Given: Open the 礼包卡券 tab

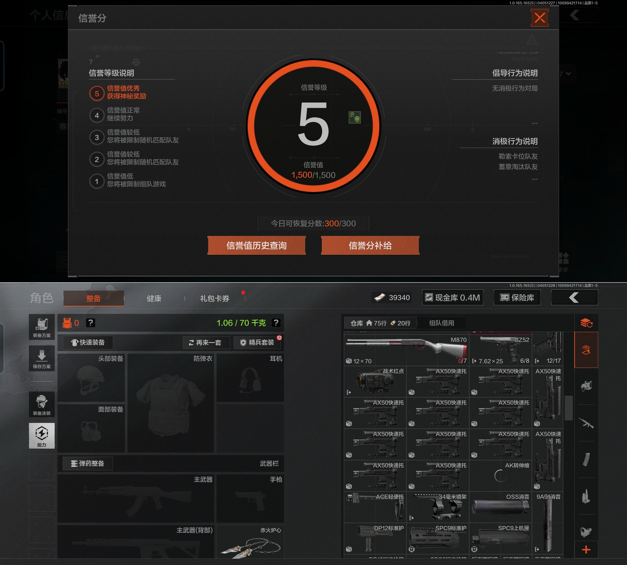Looking at the screenshot, I should (214, 298).
